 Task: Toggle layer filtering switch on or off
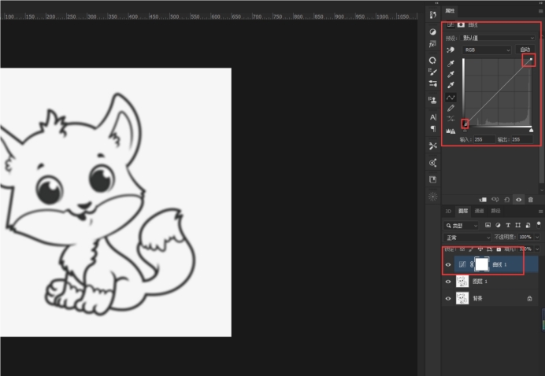pyautogui.click(x=539, y=225)
